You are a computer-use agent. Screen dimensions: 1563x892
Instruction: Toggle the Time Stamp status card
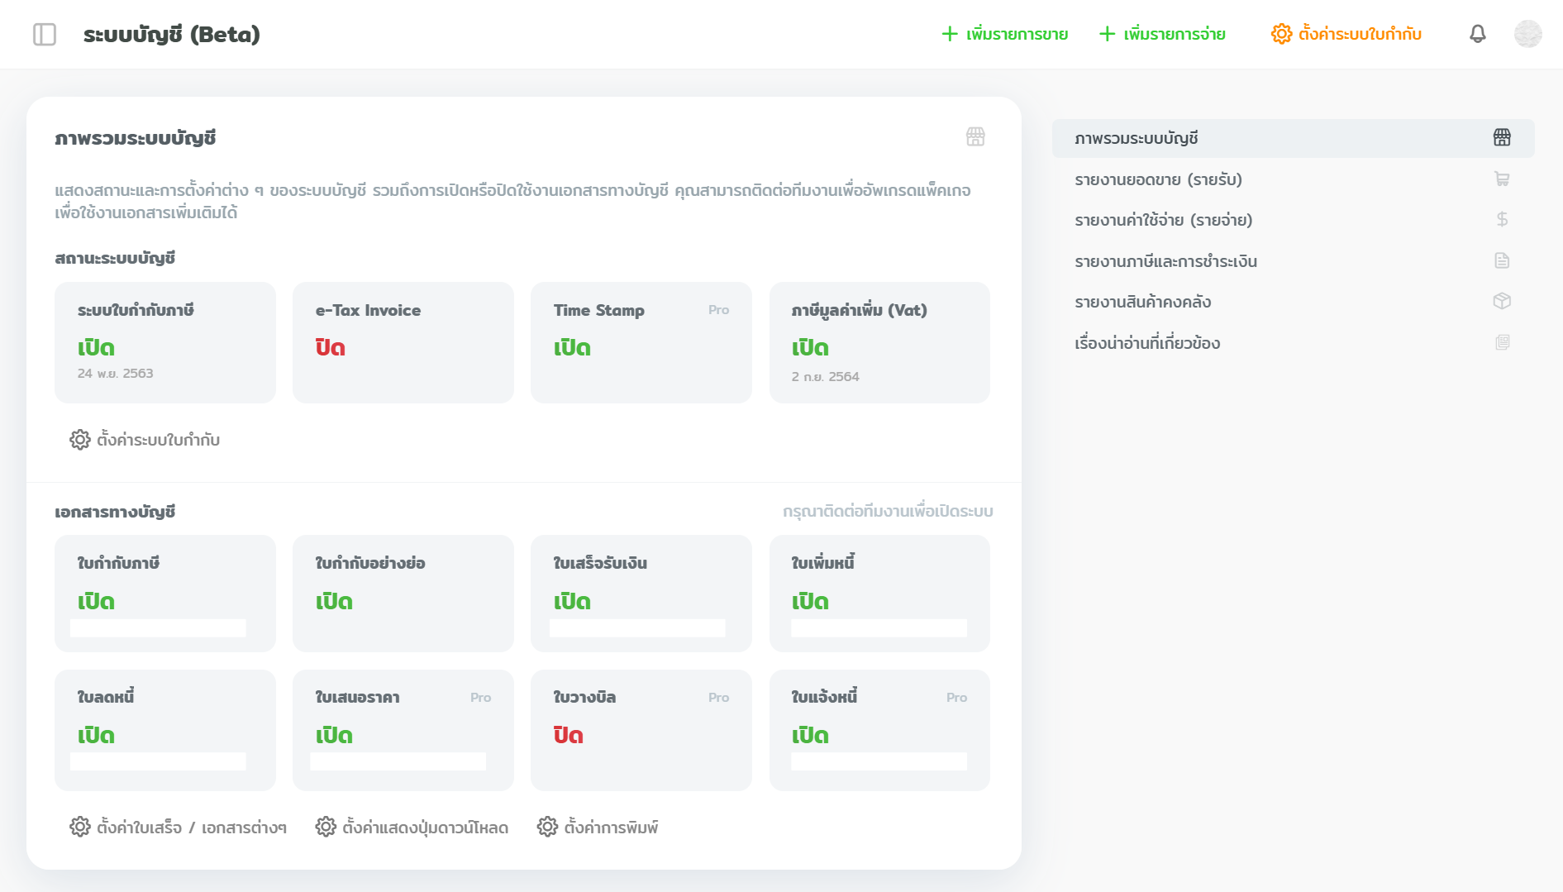tap(641, 342)
